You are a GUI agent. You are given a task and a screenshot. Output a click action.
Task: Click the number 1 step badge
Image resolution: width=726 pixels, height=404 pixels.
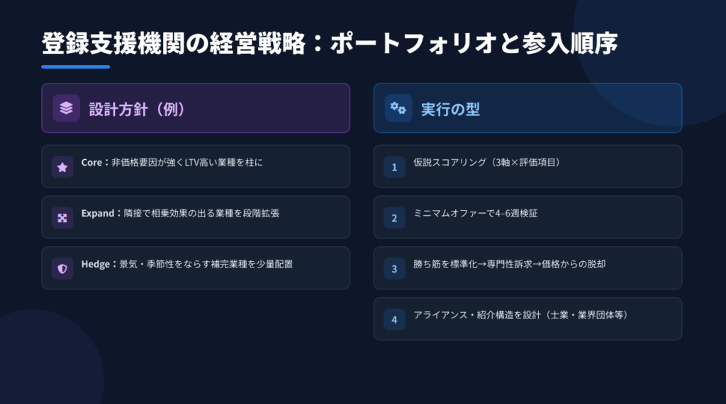394,167
